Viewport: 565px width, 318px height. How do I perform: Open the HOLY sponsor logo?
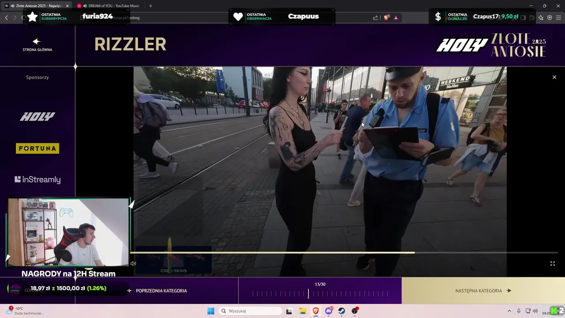[38, 117]
